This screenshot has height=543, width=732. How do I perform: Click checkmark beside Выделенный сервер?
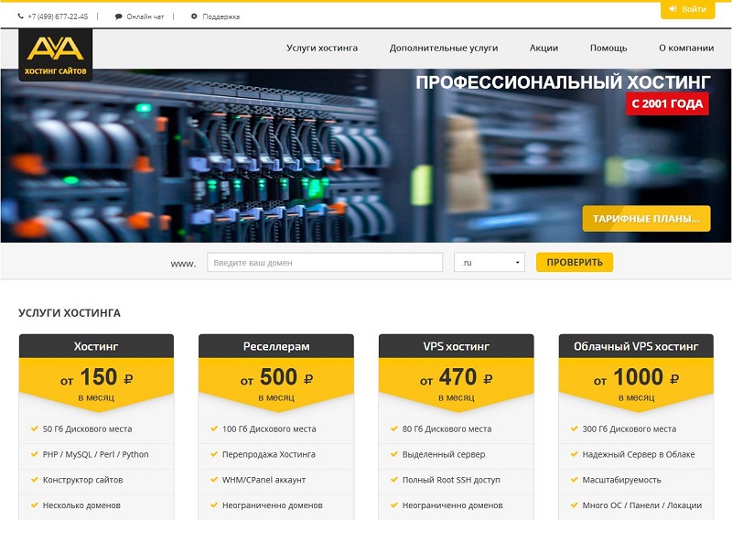click(x=394, y=454)
